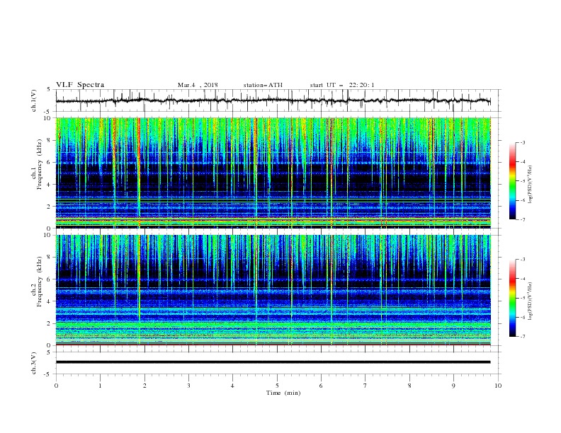Select the "Mar.4 , 2018" date text

(198, 85)
